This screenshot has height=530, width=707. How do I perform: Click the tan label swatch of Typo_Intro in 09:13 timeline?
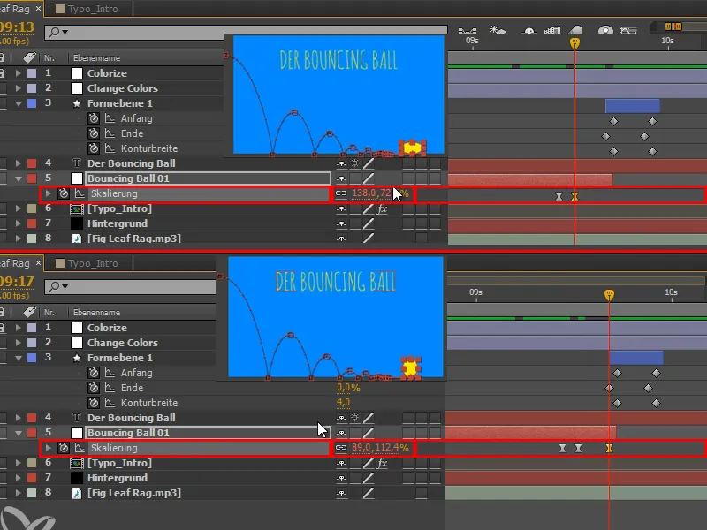[x=32, y=208]
